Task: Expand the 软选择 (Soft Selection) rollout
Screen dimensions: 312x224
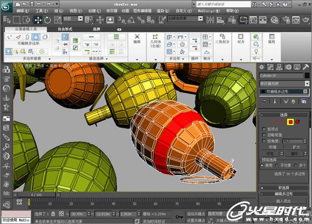Action: point(284,187)
